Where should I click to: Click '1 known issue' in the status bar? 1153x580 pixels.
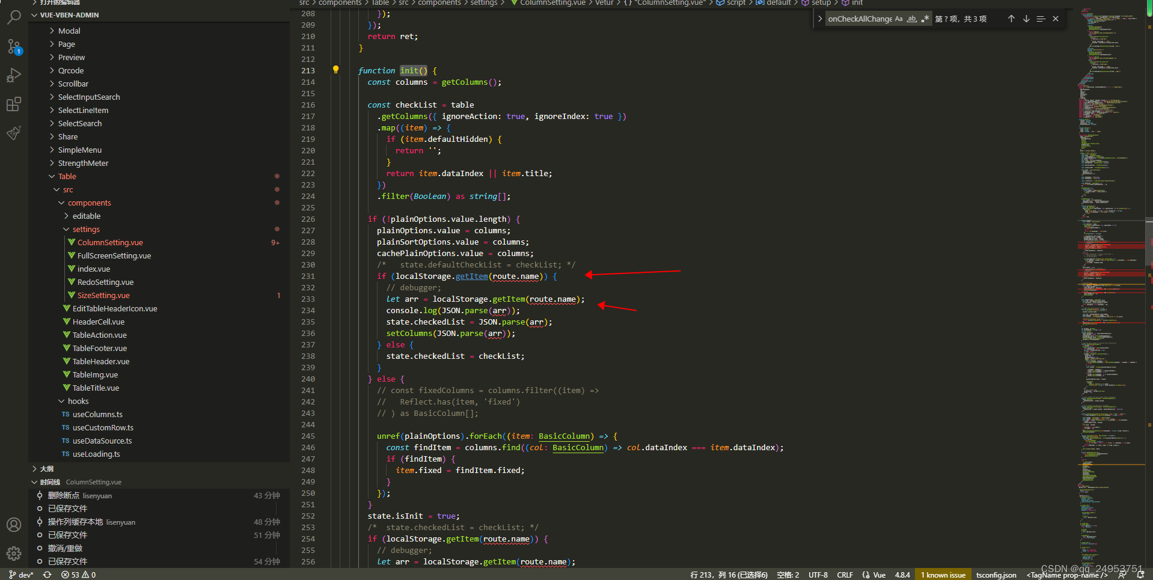(943, 575)
